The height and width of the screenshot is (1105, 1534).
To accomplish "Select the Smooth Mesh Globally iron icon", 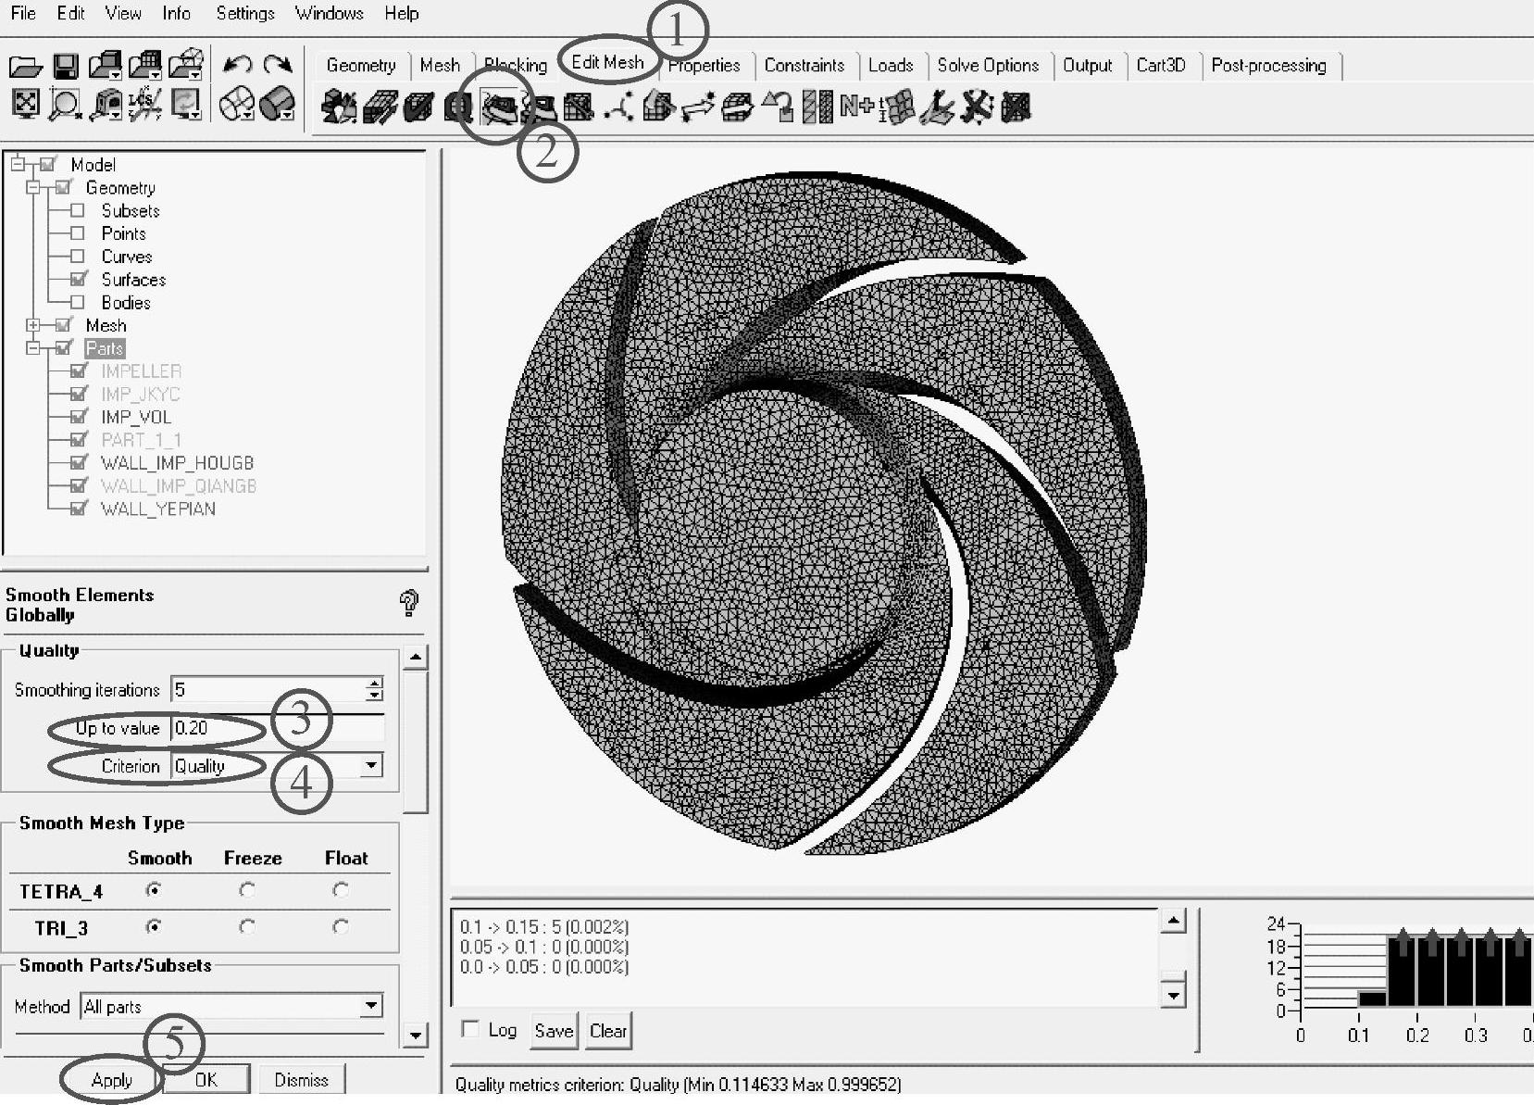I will point(499,107).
